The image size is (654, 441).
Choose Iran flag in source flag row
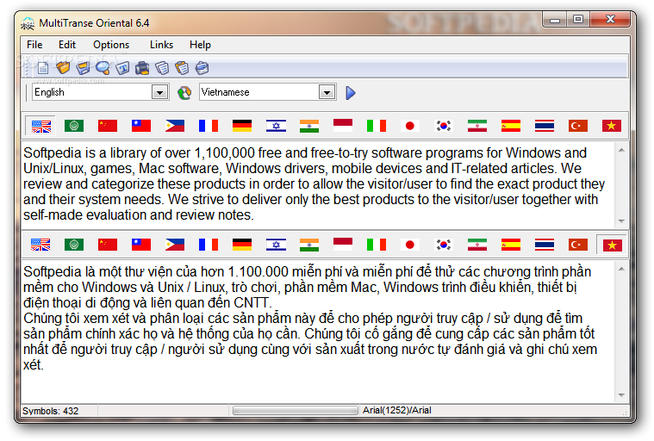tap(477, 126)
